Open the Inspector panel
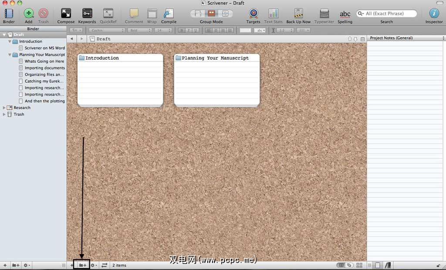446x270 pixels. tap(434, 13)
